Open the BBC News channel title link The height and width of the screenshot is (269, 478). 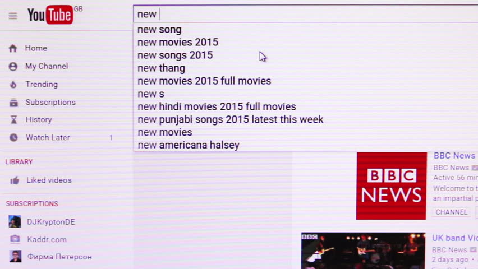454,156
